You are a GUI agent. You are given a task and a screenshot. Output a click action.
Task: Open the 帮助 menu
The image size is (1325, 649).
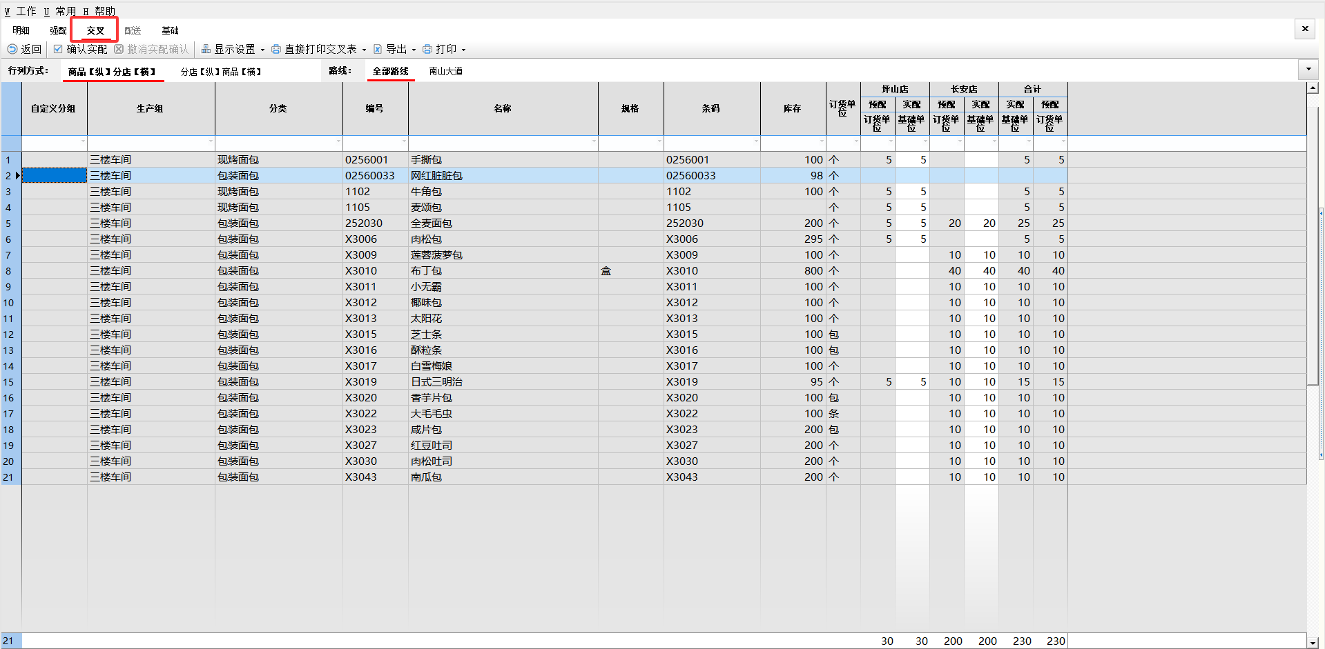click(x=99, y=11)
